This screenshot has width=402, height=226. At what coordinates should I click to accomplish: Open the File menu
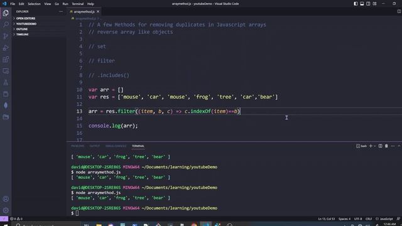(13, 4)
